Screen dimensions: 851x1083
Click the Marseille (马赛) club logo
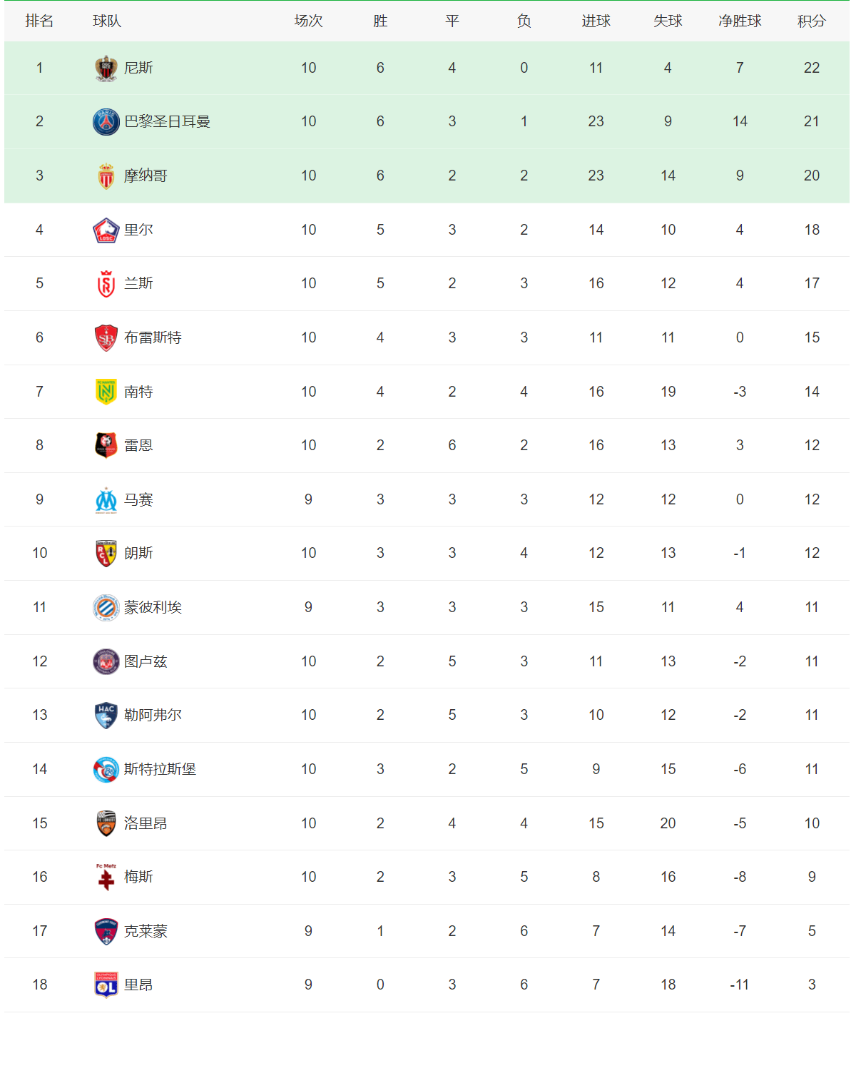[106, 500]
